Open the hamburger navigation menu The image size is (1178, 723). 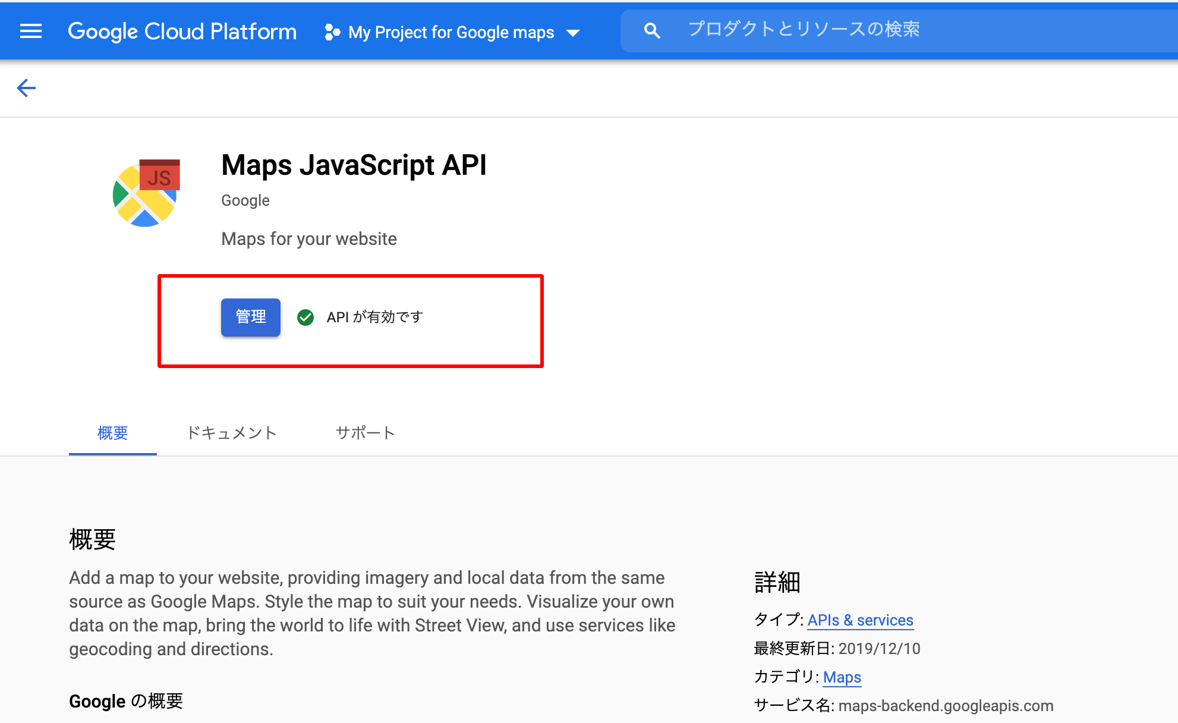pyautogui.click(x=31, y=31)
